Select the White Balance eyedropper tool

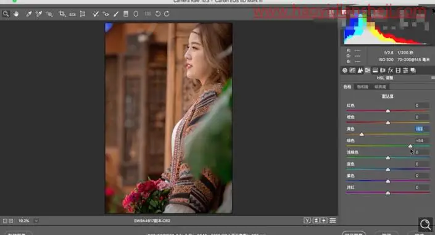pyautogui.click(x=28, y=14)
